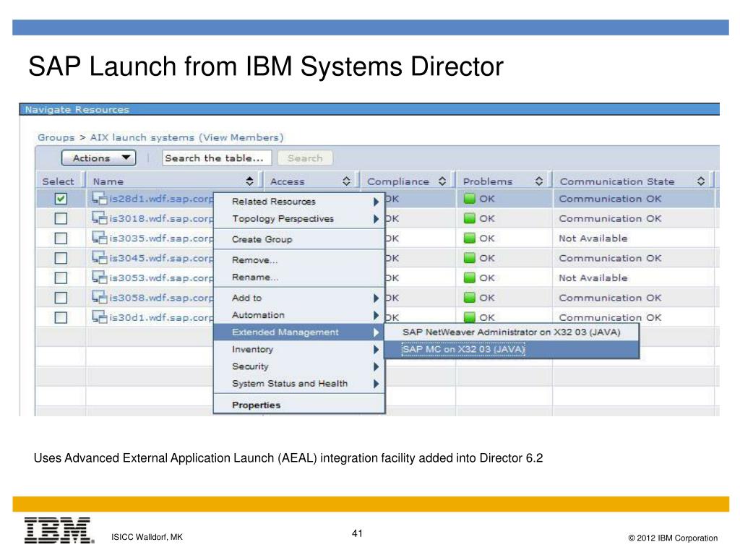The image size is (740, 555).
Task: Expand the Extended Management submenu
Action: pos(299,332)
